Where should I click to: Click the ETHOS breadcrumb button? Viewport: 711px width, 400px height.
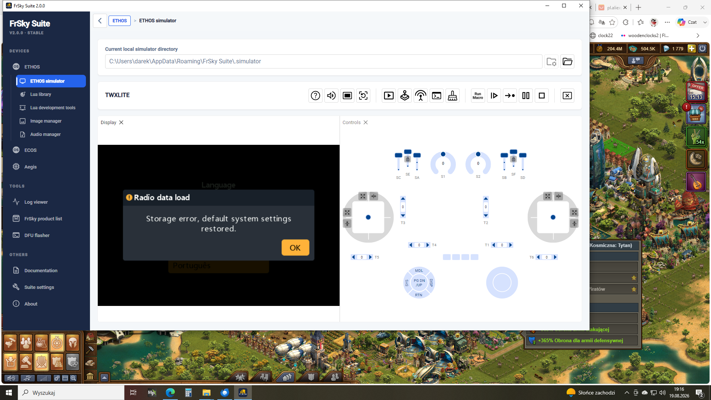[120, 21]
